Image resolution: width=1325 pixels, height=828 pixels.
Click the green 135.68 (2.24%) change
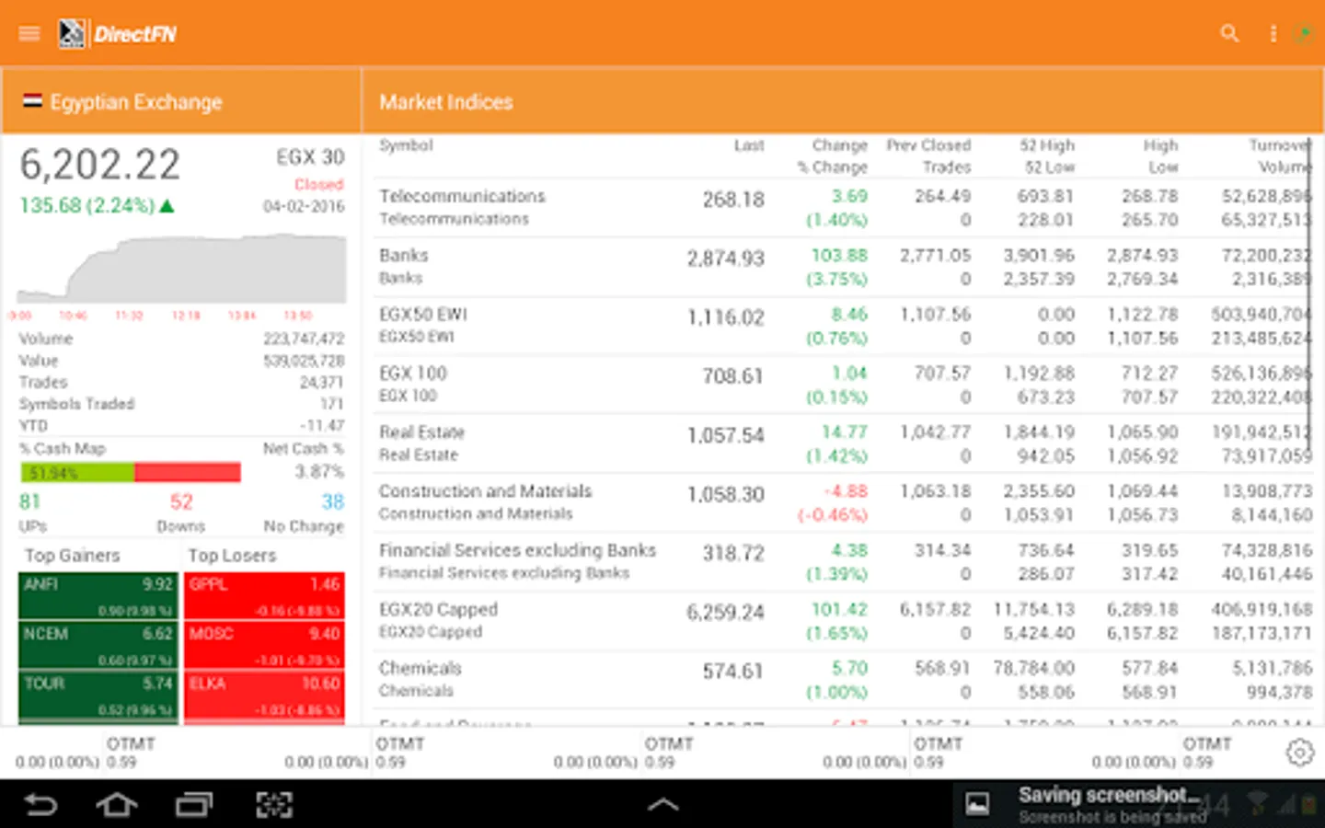coord(97,205)
